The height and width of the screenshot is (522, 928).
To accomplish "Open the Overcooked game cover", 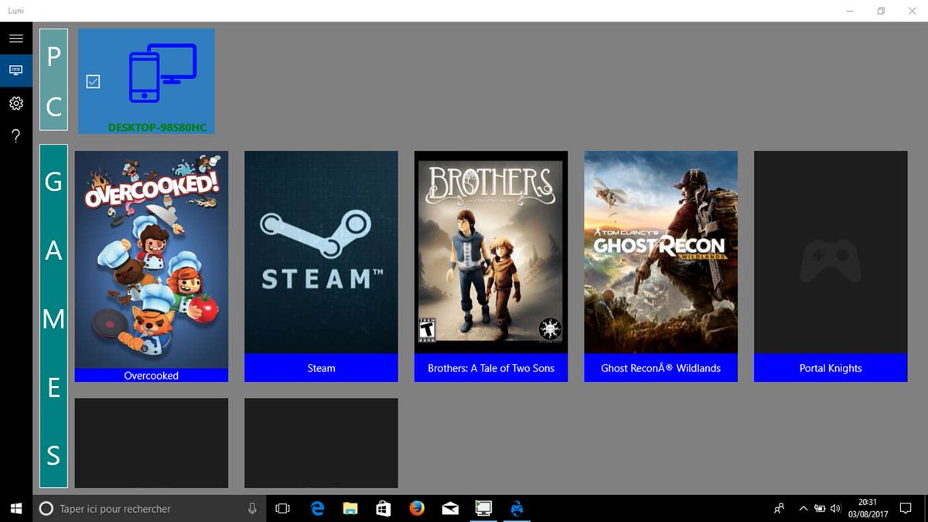I will (152, 260).
